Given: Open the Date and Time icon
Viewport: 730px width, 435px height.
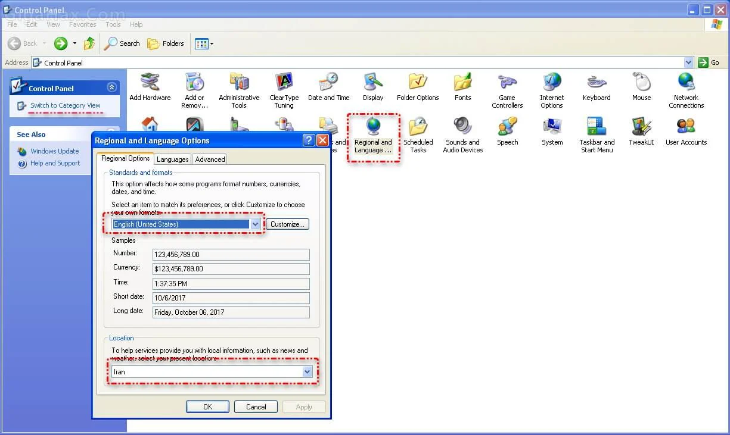Looking at the screenshot, I should (x=328, y=83).
